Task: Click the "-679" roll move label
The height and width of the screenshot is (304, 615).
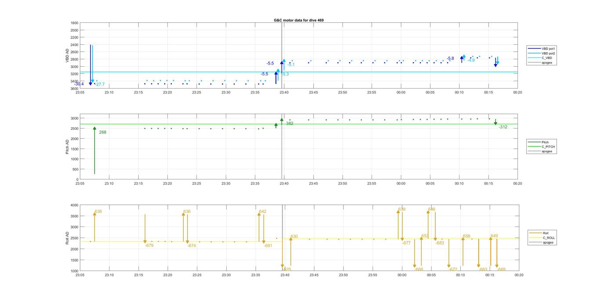Action: click(x=149, y=246)
